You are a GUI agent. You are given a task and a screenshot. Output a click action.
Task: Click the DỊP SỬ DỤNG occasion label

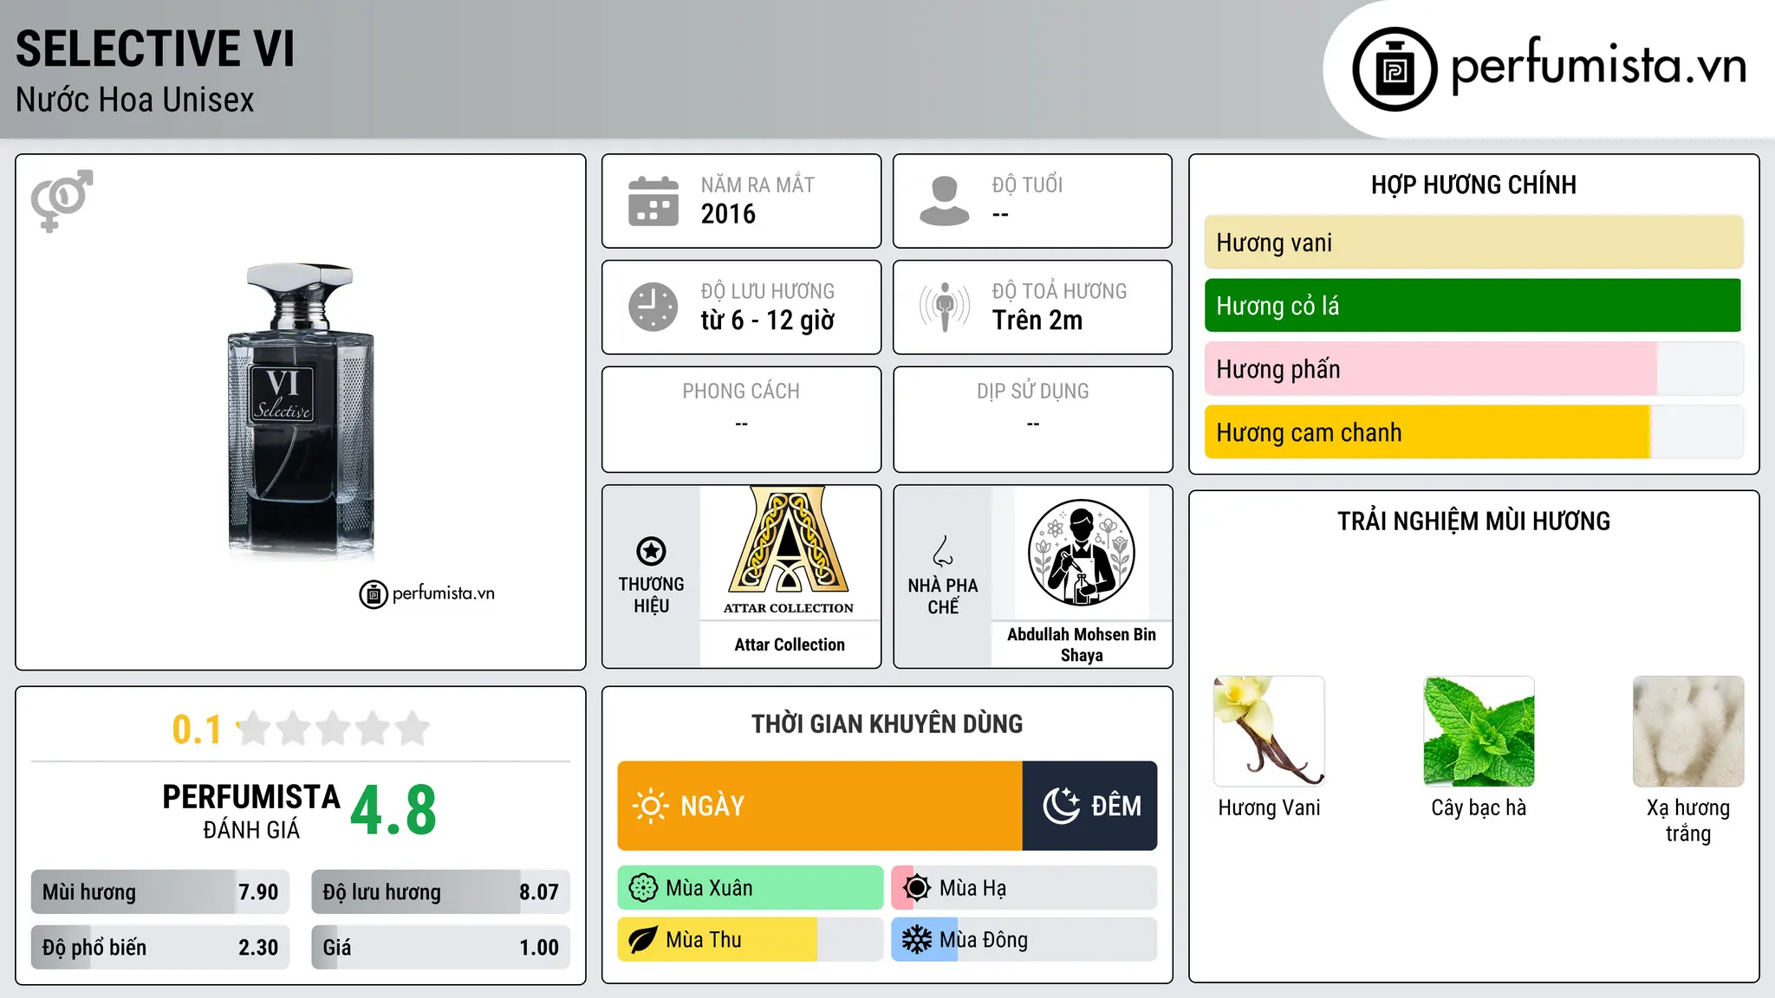pyautogui.click(x=1033, y=392)
